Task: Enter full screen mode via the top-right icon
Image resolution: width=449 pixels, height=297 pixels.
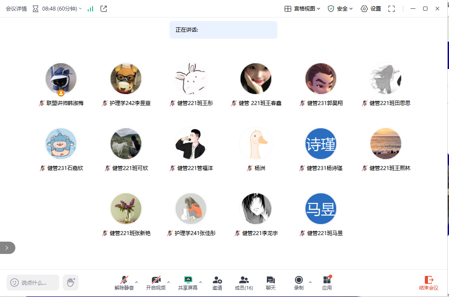Action: [x=392, y=9]
